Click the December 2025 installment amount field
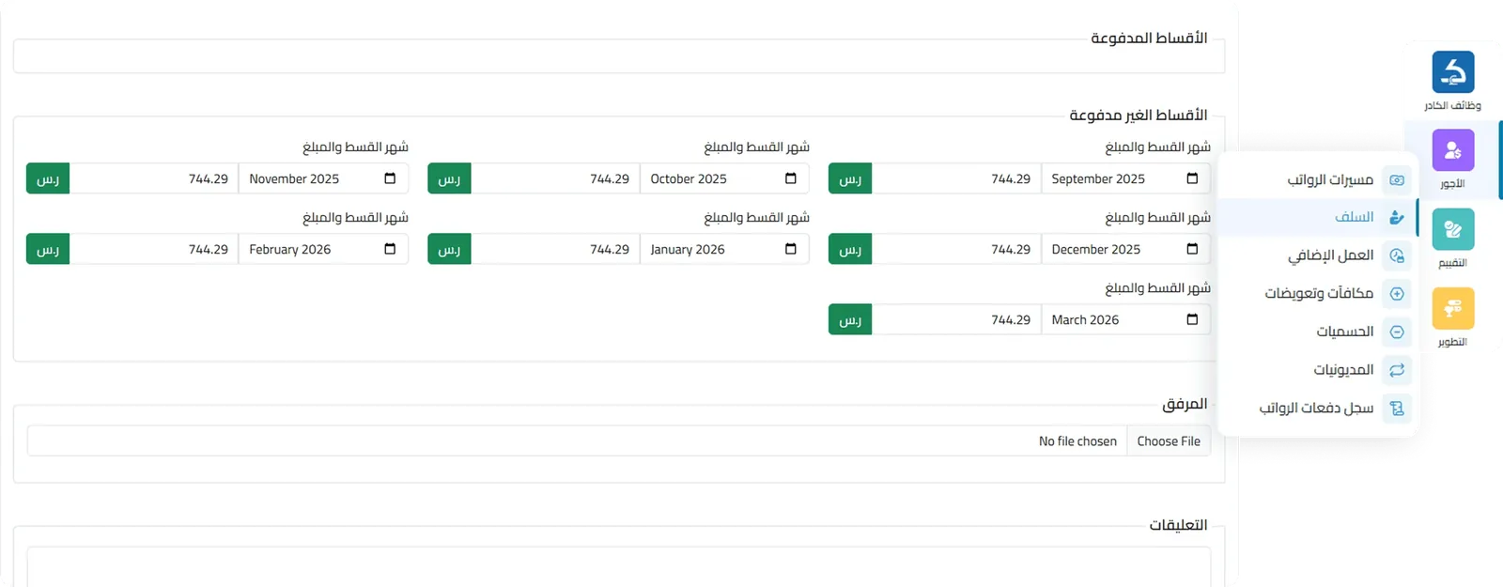 [x=956, y=249]
